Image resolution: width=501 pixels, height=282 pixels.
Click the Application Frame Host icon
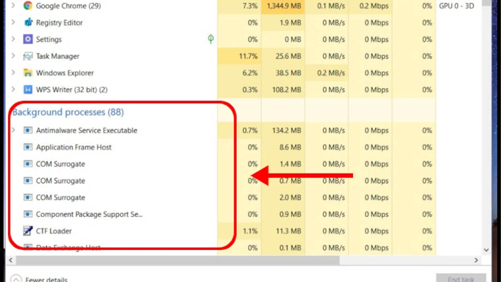[28, 147]
